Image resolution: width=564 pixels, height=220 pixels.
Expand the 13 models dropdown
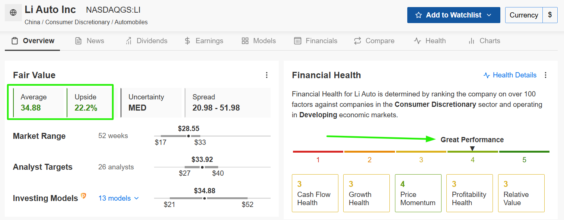click(118, 198)
